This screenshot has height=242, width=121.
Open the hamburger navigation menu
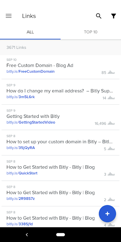(9, 16)
